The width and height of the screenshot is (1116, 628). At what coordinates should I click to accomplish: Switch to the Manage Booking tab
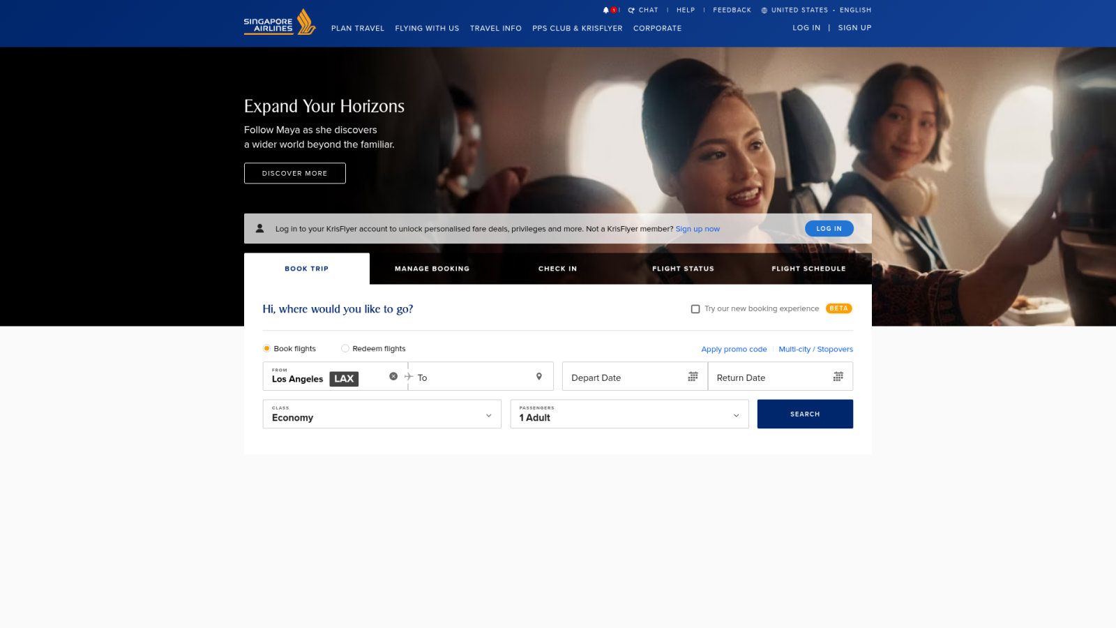(x=432, y=269)
